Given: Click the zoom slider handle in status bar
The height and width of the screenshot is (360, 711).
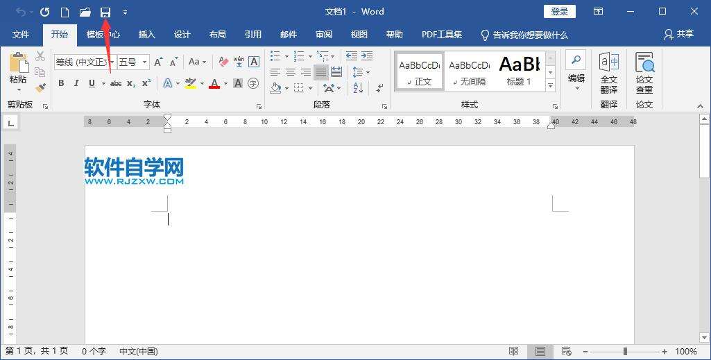Looking at the screenshot, I should (625, 352).
